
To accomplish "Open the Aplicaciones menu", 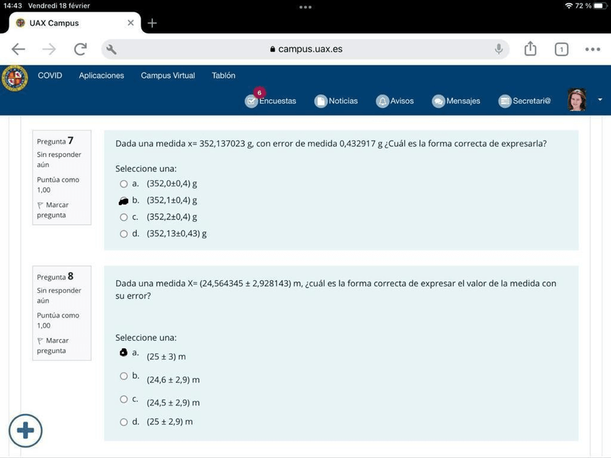I will pyautogui.click(x=101, y=76).
